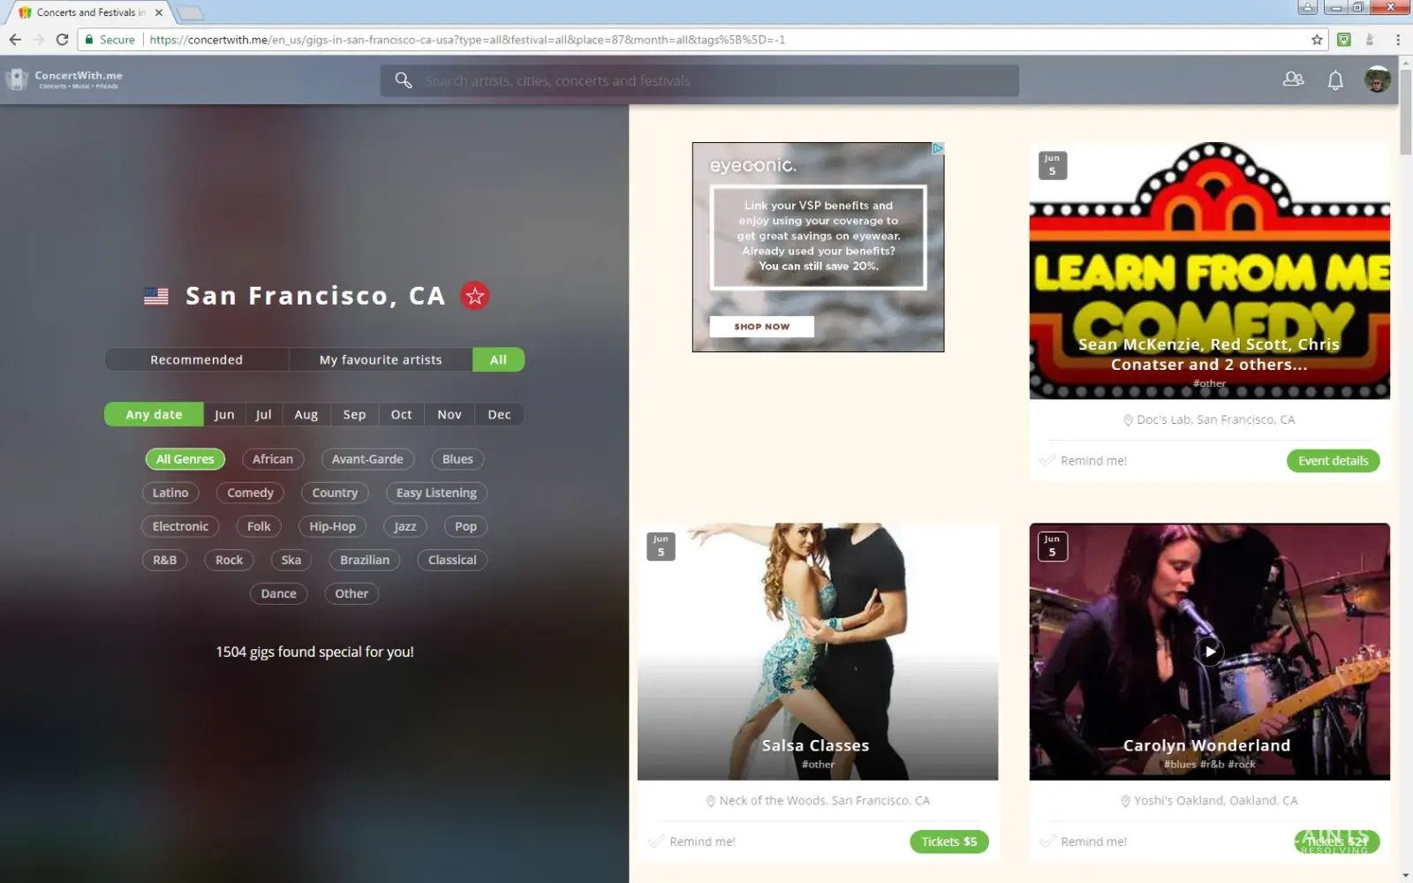Toggle the African genre tag
Viewport: 1413px width, 883px height.
273,459
